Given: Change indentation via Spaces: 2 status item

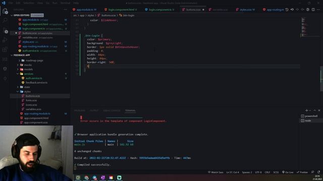Looking at the screenshot, I should pos(247,172).
